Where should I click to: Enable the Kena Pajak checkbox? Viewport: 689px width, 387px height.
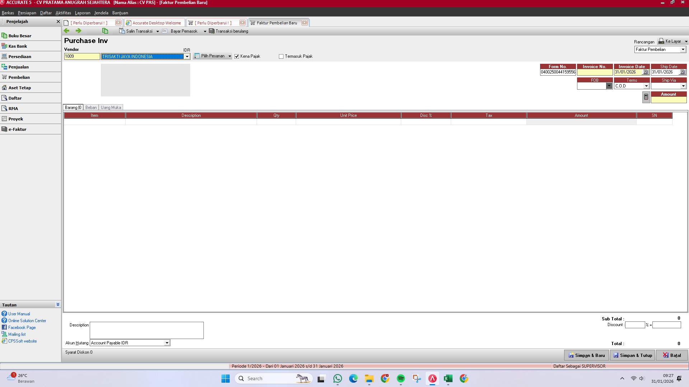[x=237, y=56]
